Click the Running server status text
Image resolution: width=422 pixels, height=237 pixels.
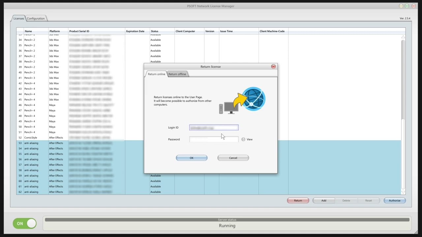[227, 226]
